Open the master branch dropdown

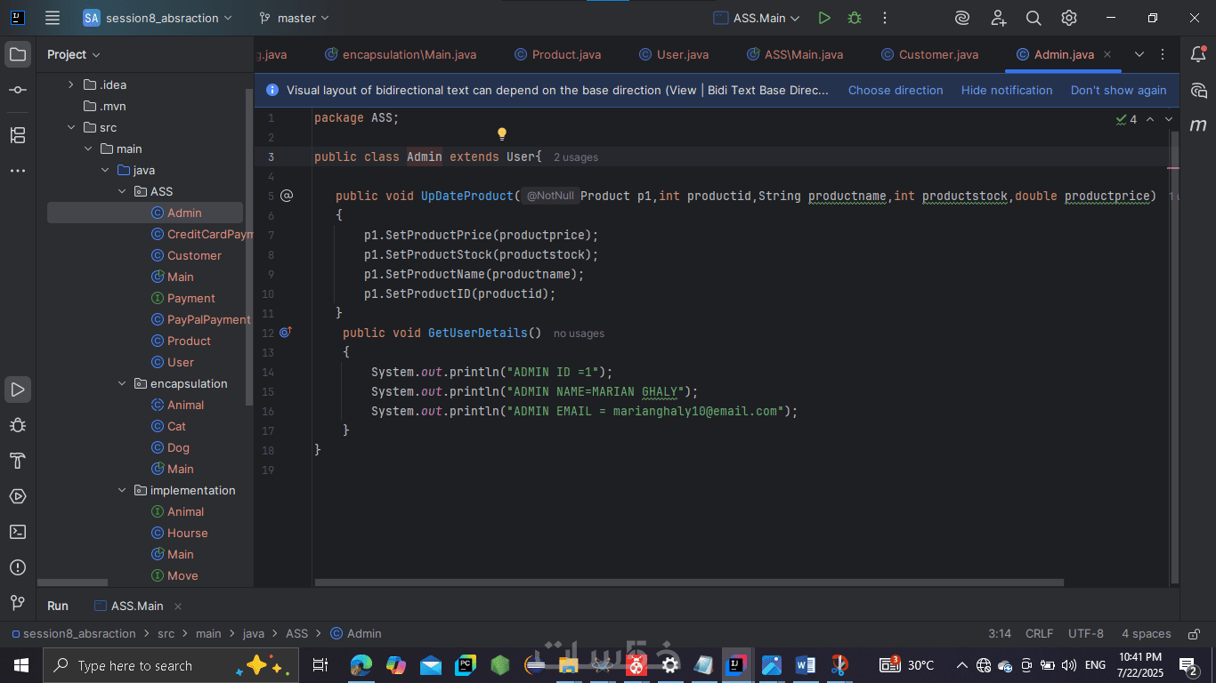tap(294, 18)
